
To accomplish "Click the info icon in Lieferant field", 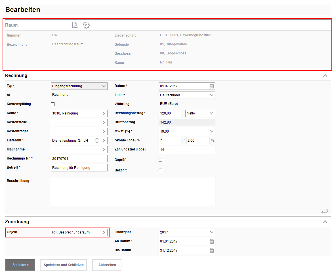I will [97, 141].
